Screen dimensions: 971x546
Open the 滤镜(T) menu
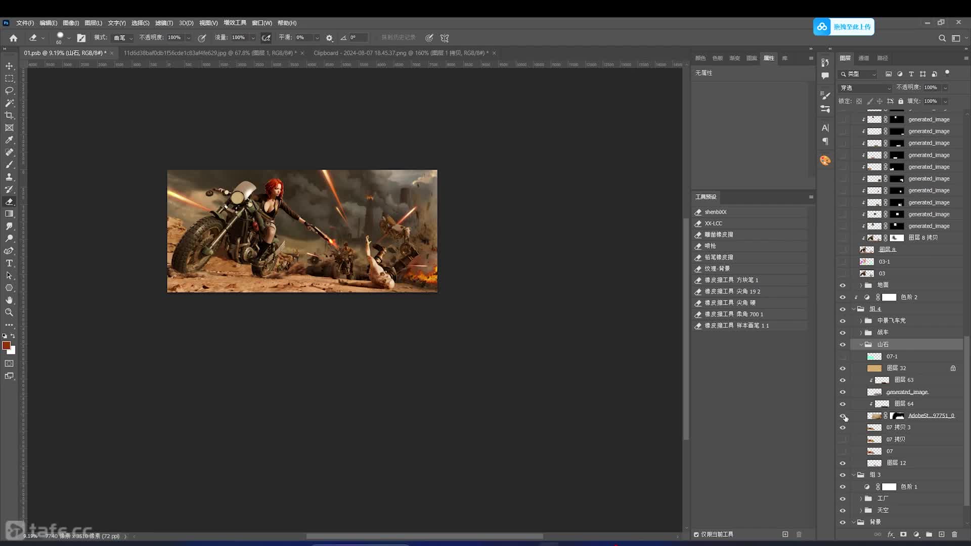point(164,23)
